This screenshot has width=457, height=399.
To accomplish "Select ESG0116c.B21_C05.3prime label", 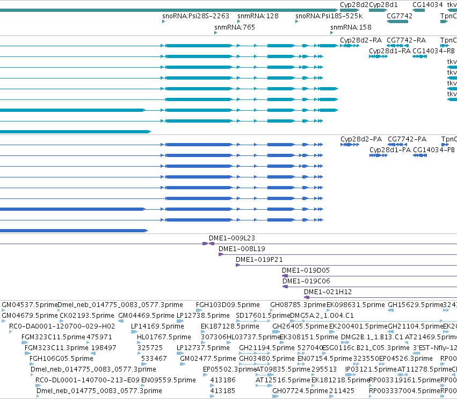I will [x=366, y=348].
